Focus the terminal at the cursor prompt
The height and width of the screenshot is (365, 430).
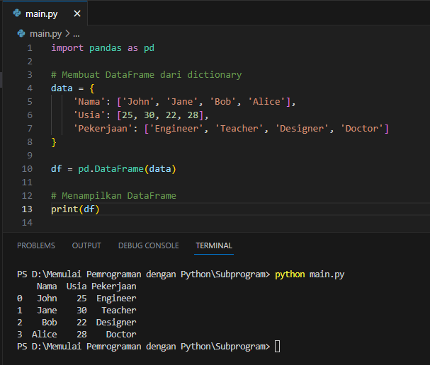click(x=277, y=346)
